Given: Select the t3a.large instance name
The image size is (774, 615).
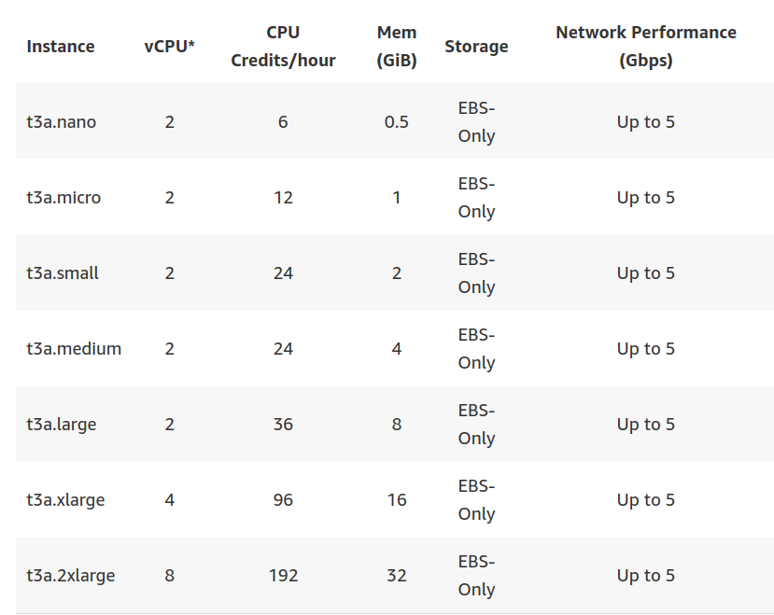Looking at the screenshot, I should pos(62,425).
